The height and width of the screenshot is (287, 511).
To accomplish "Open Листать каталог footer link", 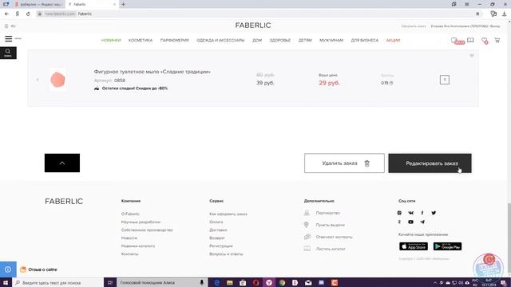I will click(x=331, y=249).
